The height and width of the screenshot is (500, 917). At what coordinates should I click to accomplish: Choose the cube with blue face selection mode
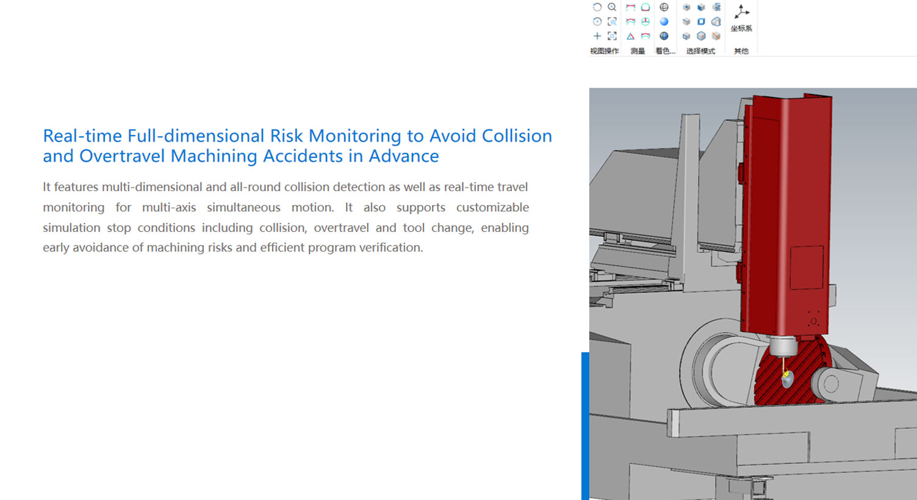[x=701, y=7]
